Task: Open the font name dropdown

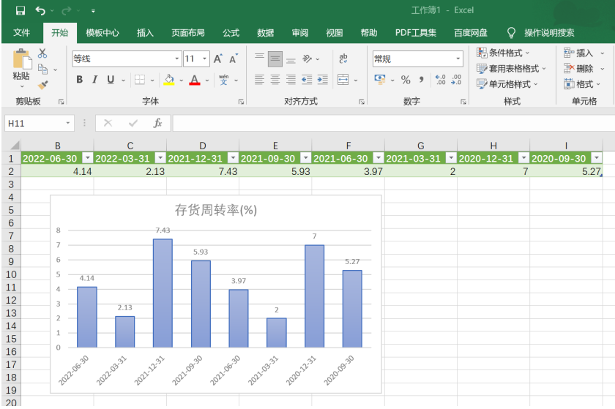Action: click(x=176, y=59)
